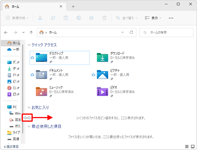Open a new tab with plus button

click(73, 7)
